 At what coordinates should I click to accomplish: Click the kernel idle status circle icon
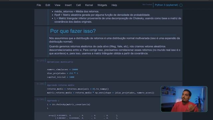[181, 5]
